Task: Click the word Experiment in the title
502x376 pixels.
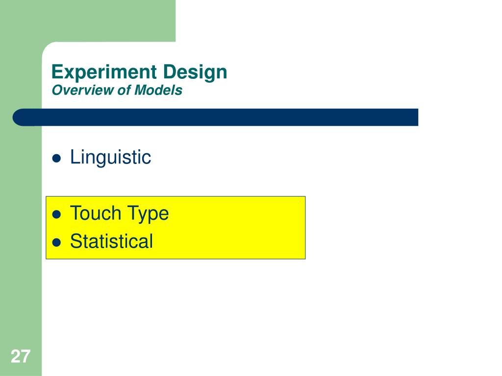Action: tap(104, 72)
